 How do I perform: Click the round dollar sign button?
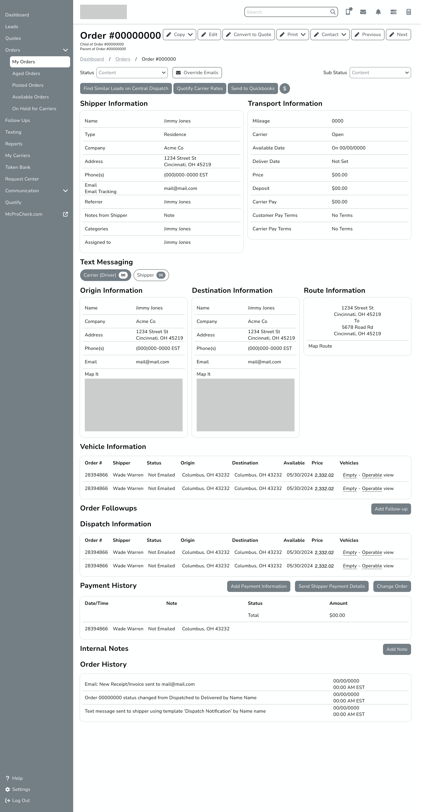[285, 88]
